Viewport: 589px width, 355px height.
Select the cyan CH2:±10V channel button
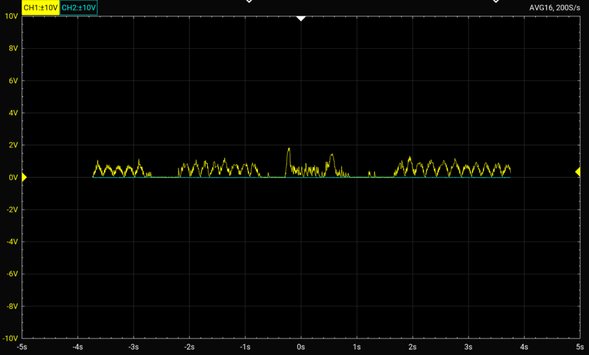click(79, 8)
